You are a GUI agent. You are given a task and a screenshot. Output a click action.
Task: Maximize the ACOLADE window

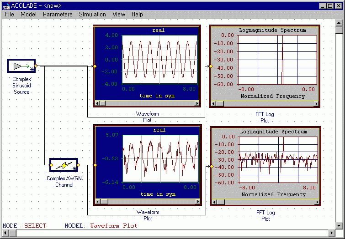point(330,6)
